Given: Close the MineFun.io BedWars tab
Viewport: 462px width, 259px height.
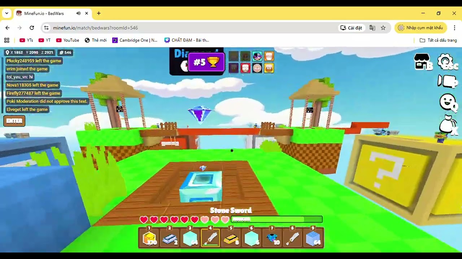Looking at the screenshot, I should 87,13.
